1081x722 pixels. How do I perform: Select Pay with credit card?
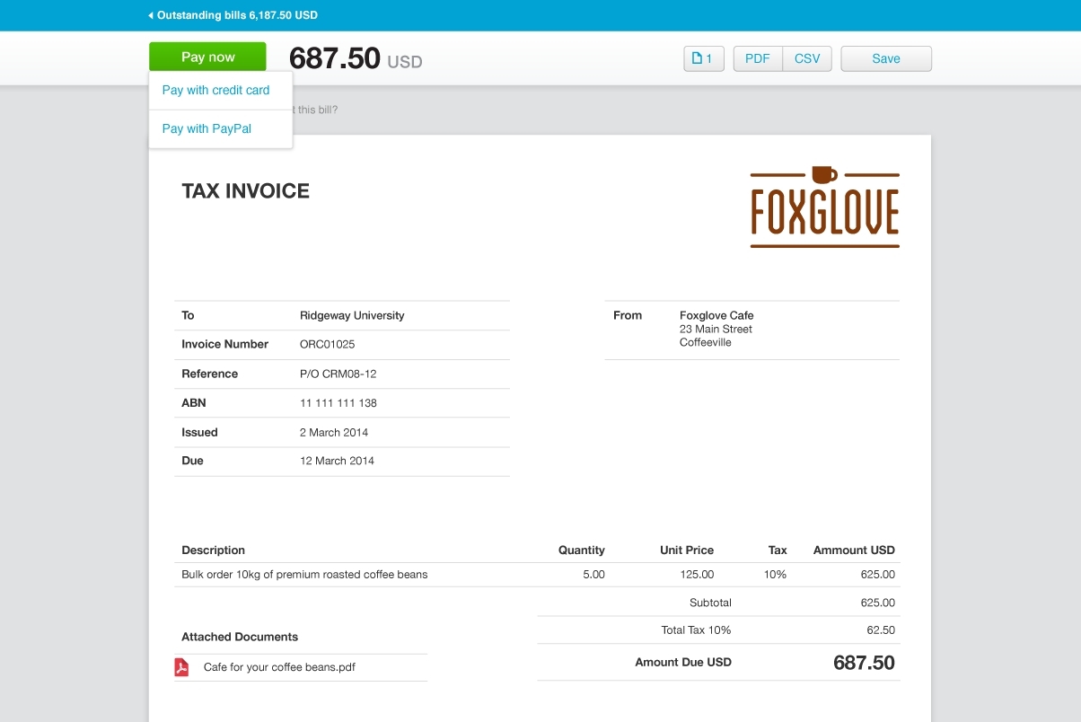click(x=215, y=91)
